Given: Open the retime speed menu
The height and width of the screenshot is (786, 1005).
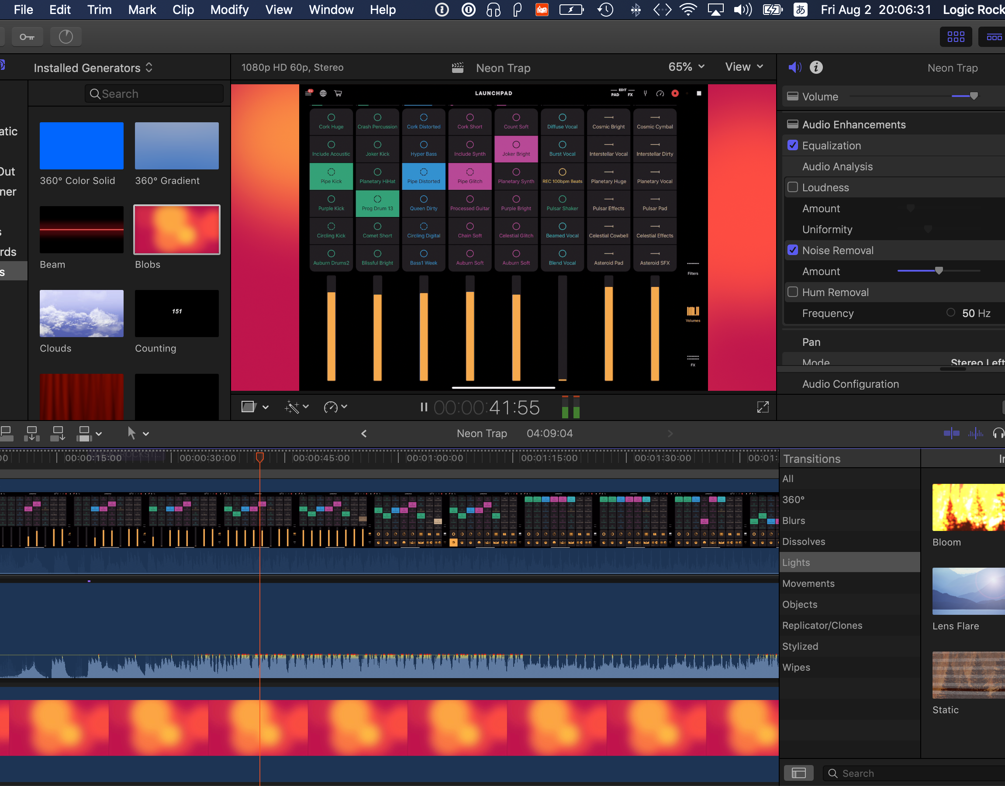Looking at the screenshot, I should pos(335,407).
